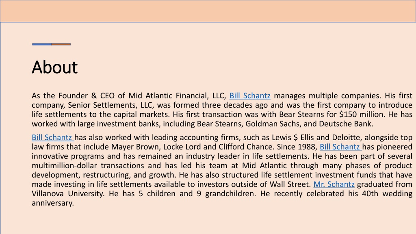Click the "Wall Street" text

290,184
